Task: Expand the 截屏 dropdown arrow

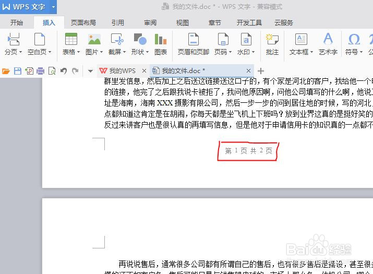Action: (x=124, y=52)
